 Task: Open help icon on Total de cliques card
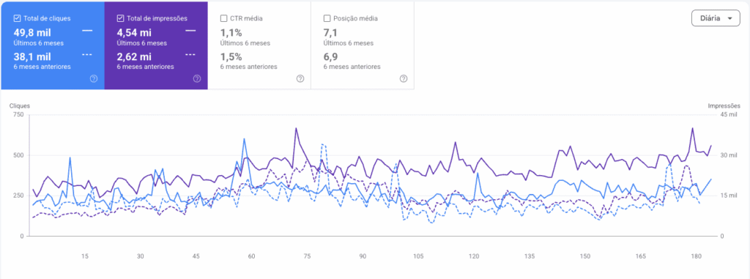tap(94, 78)
